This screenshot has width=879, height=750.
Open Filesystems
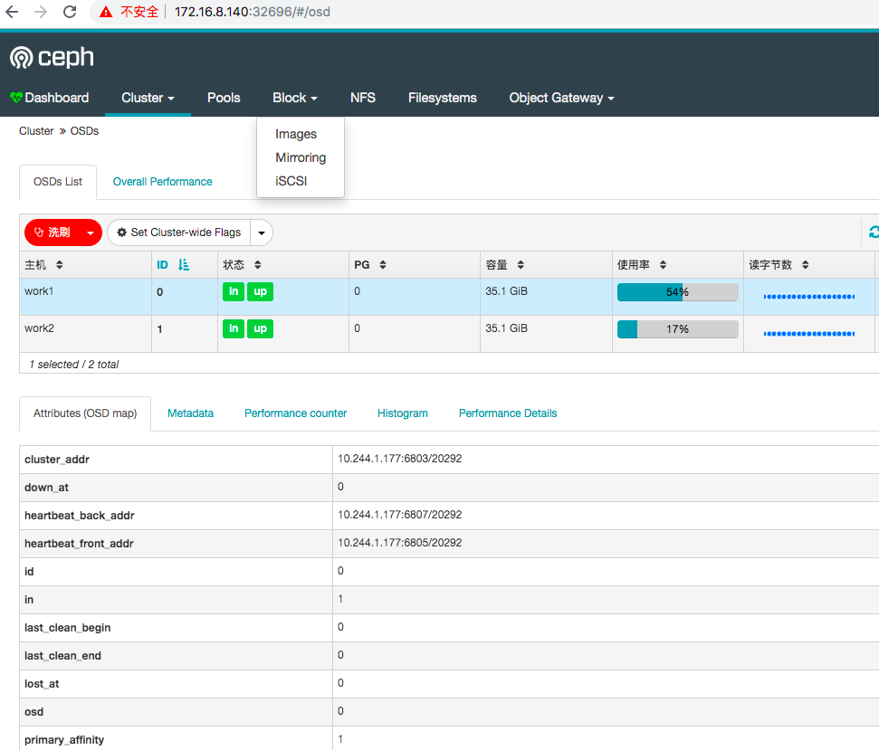click(x=443, y=98)
